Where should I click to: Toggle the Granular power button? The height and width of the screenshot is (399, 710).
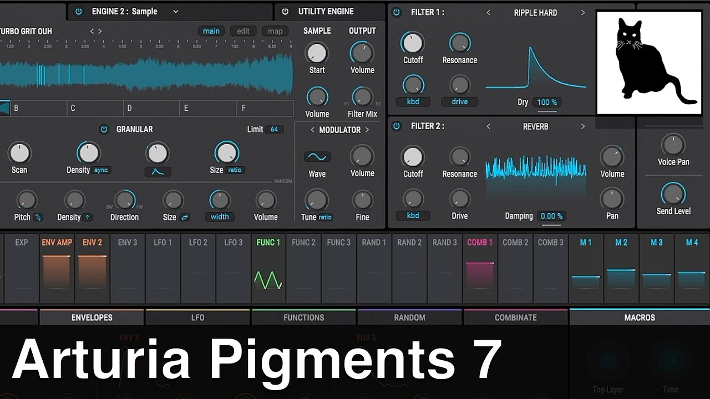tap(104, 130)
